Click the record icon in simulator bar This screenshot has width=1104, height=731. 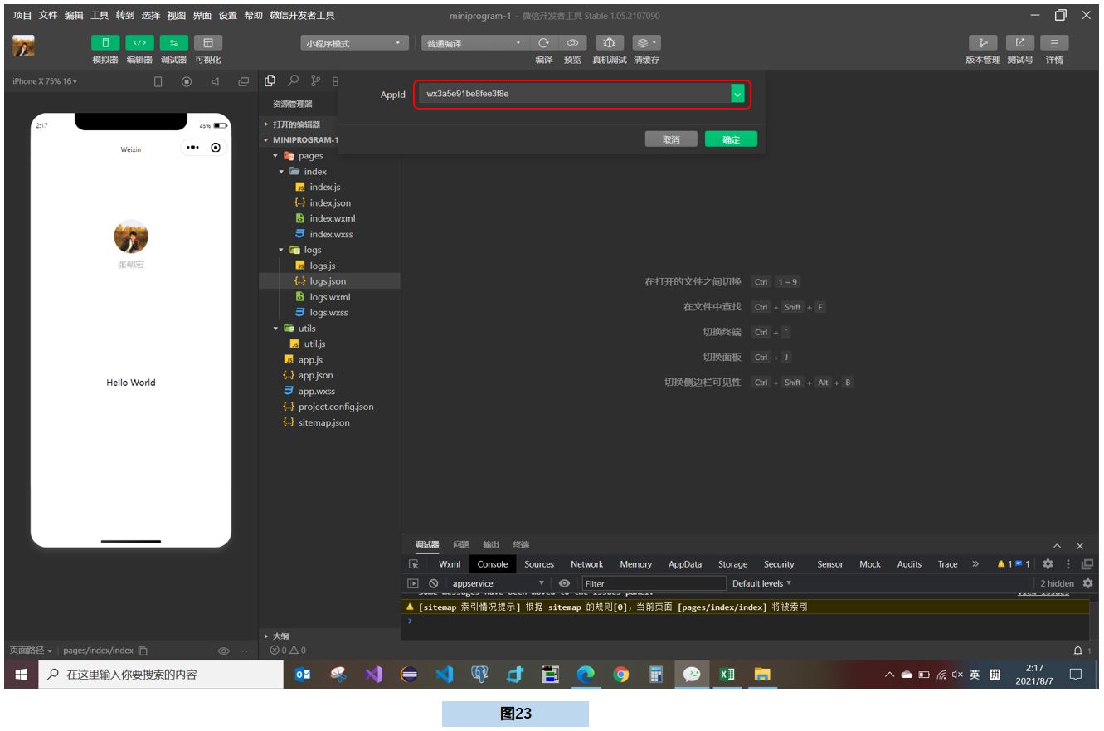coord(187,81)
